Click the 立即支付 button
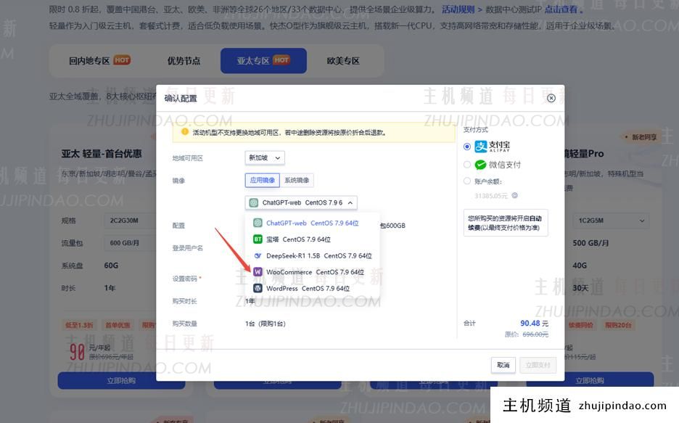 coord(538,365)
